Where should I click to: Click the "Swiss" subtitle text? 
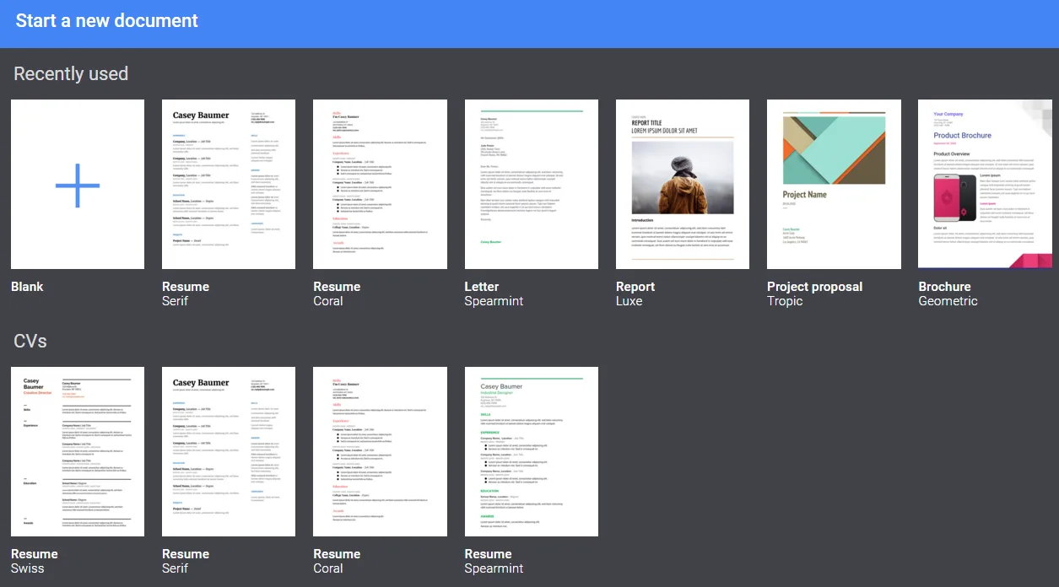pyautogui.click(x=28, y=568)
